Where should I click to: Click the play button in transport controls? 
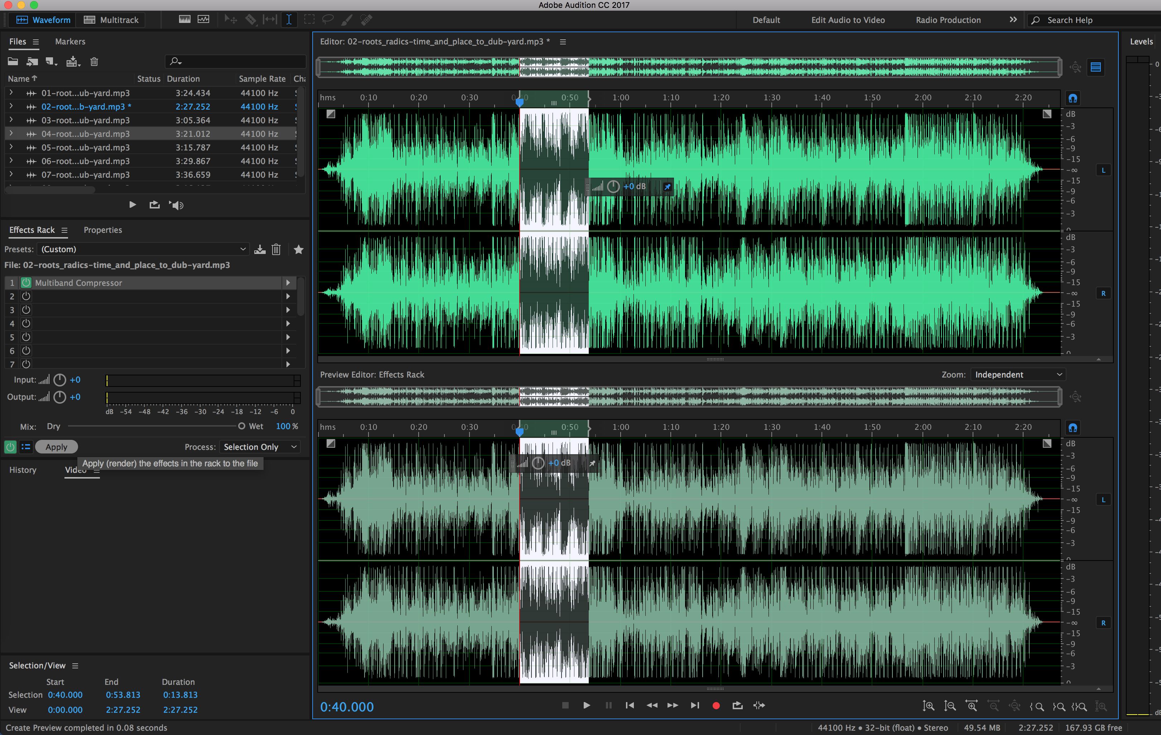click(587, 705)
